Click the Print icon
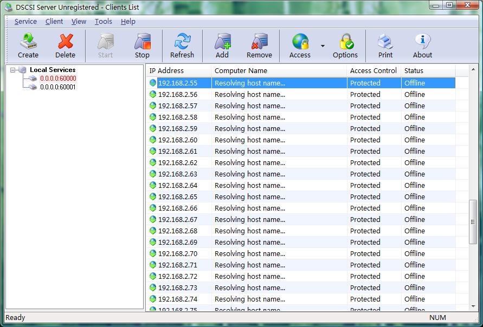This screenshot has height=327, width=483. (x=385, y=41)
